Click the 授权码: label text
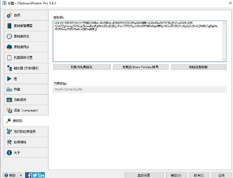Viewport: 233px width, 178px height. pos(59,18)
